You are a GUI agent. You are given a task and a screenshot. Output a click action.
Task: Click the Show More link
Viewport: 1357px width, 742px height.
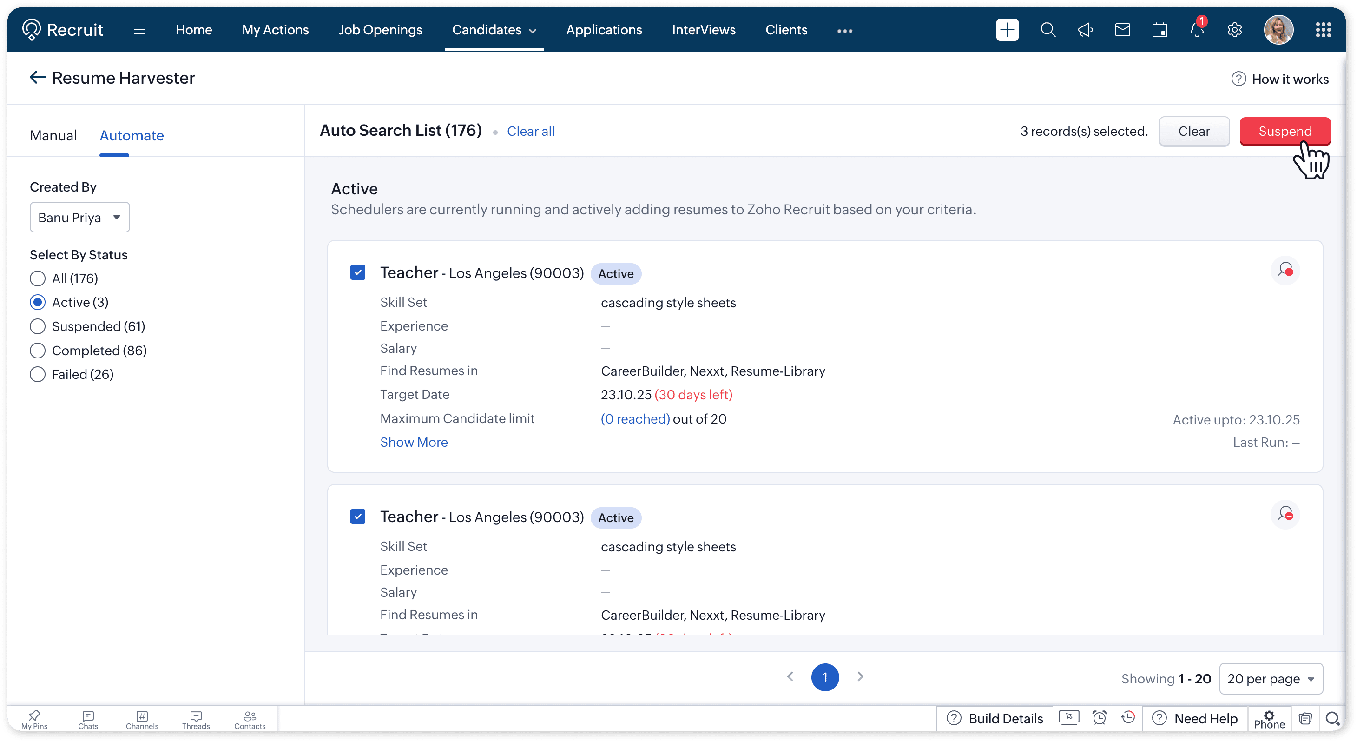click(x=414, y=442)
